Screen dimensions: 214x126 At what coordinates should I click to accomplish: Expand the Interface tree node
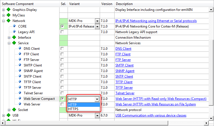coord(9,38)
